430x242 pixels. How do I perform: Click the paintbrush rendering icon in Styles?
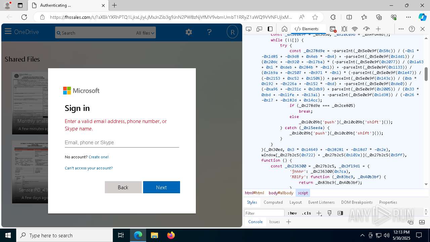pyautogui.click(x=330, y=213)
